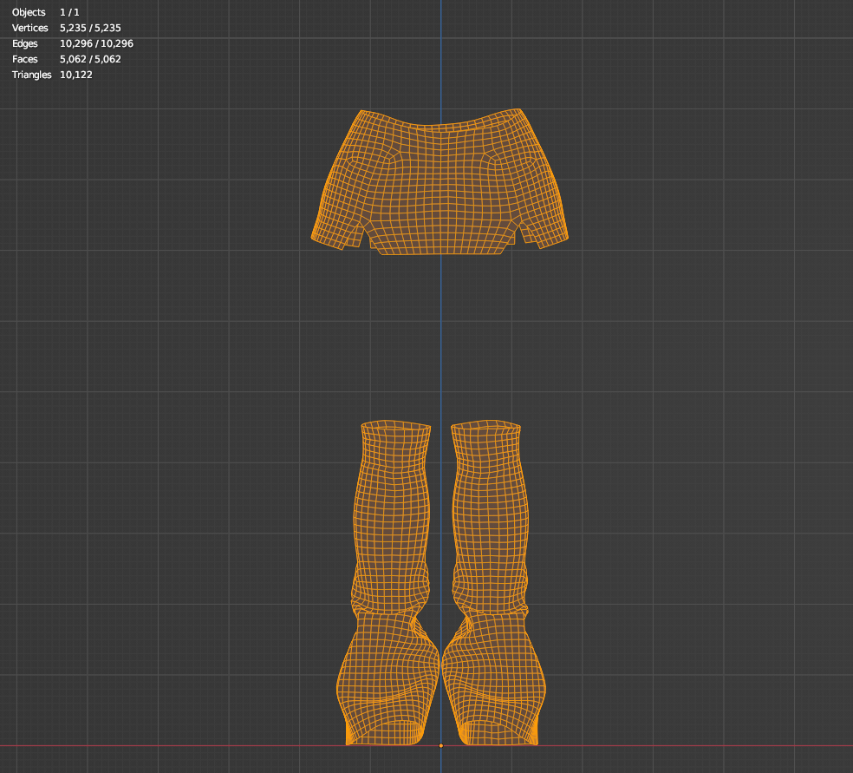Viewport: 853px width, 773px height.
Task: Click the top opening of right boot
Action: point(486,427)
